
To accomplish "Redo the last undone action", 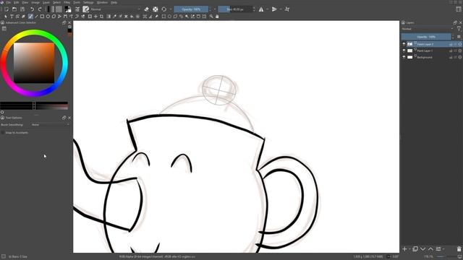I will point(40,9).
